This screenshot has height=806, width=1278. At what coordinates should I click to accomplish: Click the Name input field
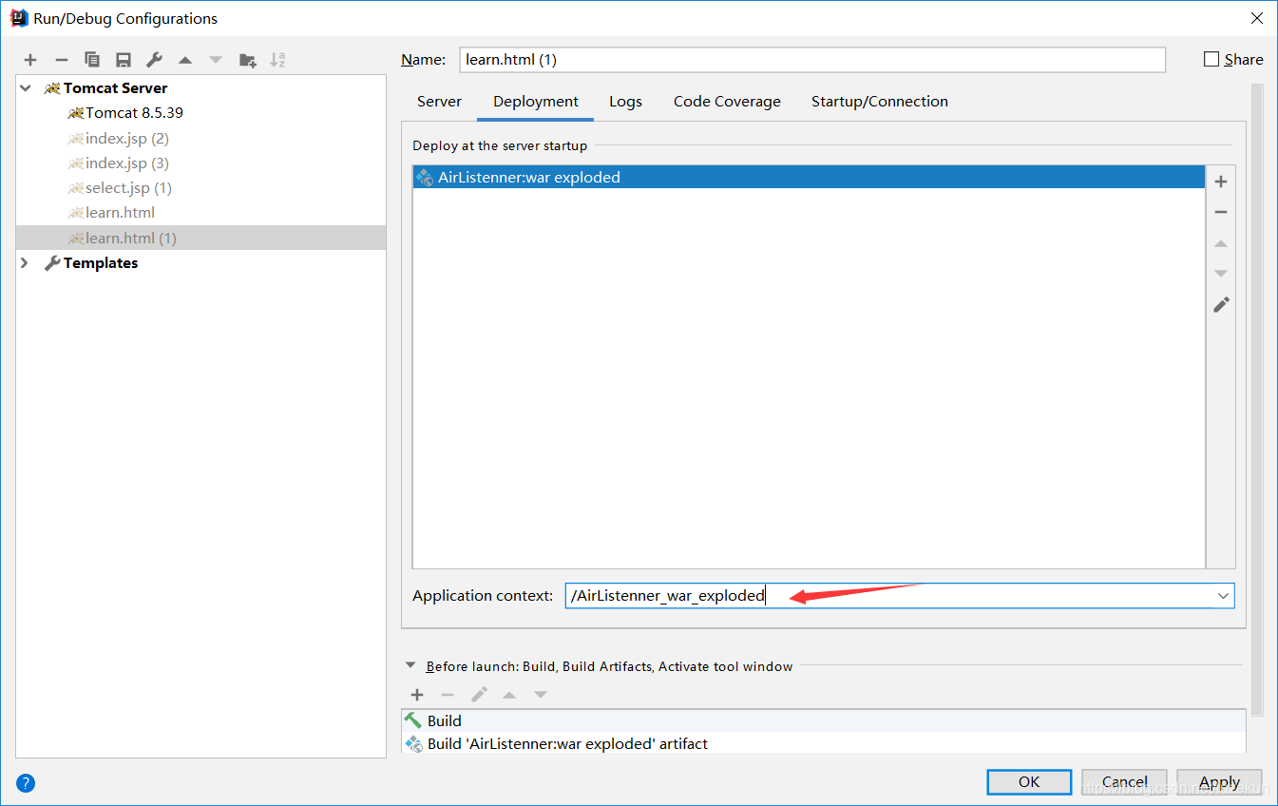click(x=812, y=59)
